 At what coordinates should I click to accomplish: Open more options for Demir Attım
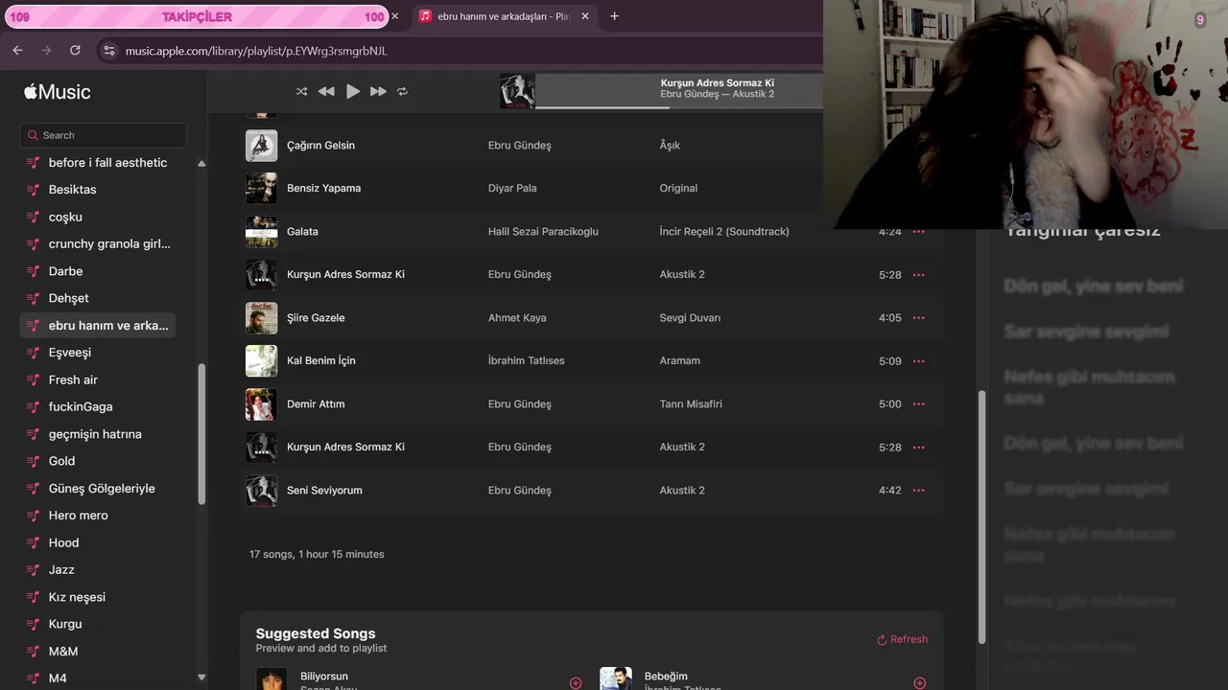(x=919, y=404)
